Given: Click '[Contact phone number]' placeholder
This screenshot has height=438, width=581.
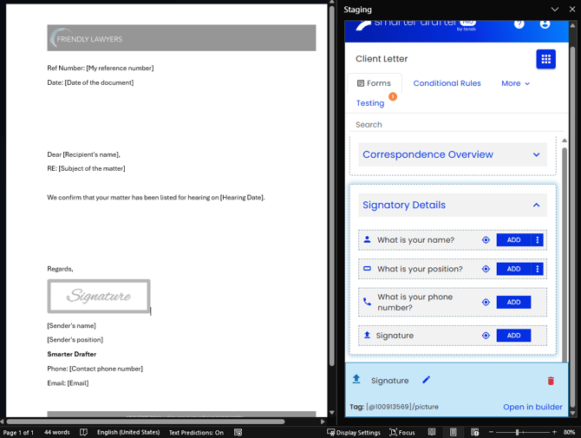Looking at the screenshot, I should tap(106, 369).
